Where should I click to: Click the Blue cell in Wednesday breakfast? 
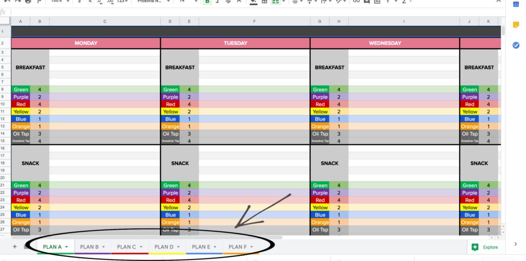point(320,119)
